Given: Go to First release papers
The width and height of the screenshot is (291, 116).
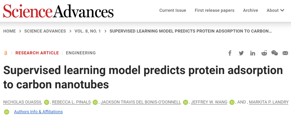Looking at the screenshot, I should (214, 10).
